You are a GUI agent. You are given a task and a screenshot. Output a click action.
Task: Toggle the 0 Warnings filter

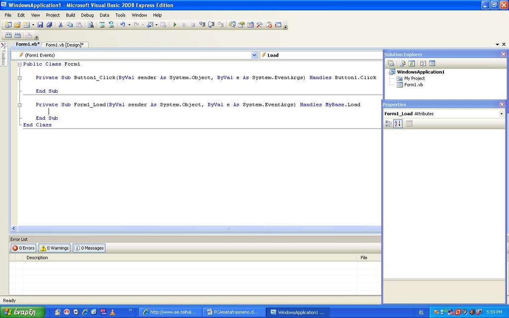(x=55, y=248)
